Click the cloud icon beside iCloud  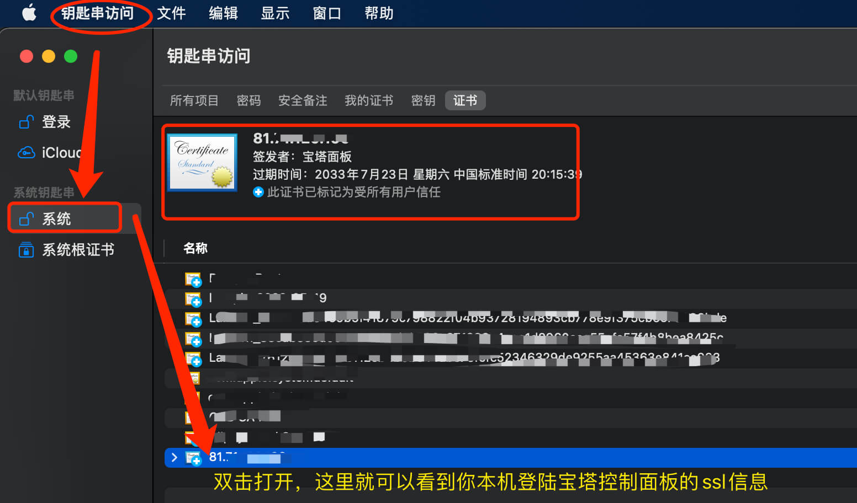pos(27,153)
